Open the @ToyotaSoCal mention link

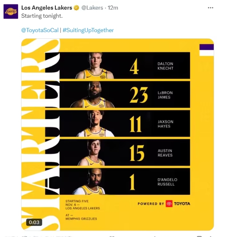pyautogui.click(x=40, y=30)
